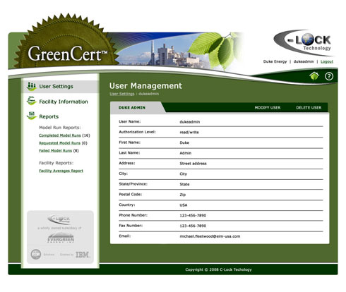
Task: Select the DUKE ADMIN tab
Action: pyautogui.click(x=132, y=108)
